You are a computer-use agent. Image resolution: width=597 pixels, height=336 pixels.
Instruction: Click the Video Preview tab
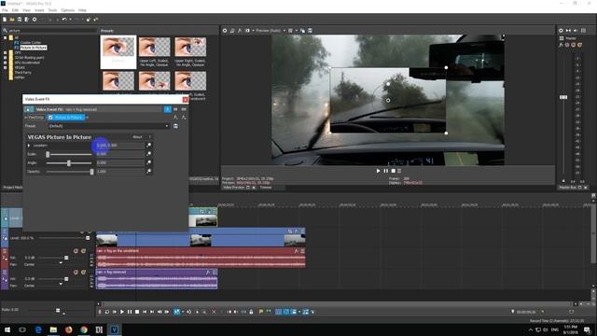(233, 188)
